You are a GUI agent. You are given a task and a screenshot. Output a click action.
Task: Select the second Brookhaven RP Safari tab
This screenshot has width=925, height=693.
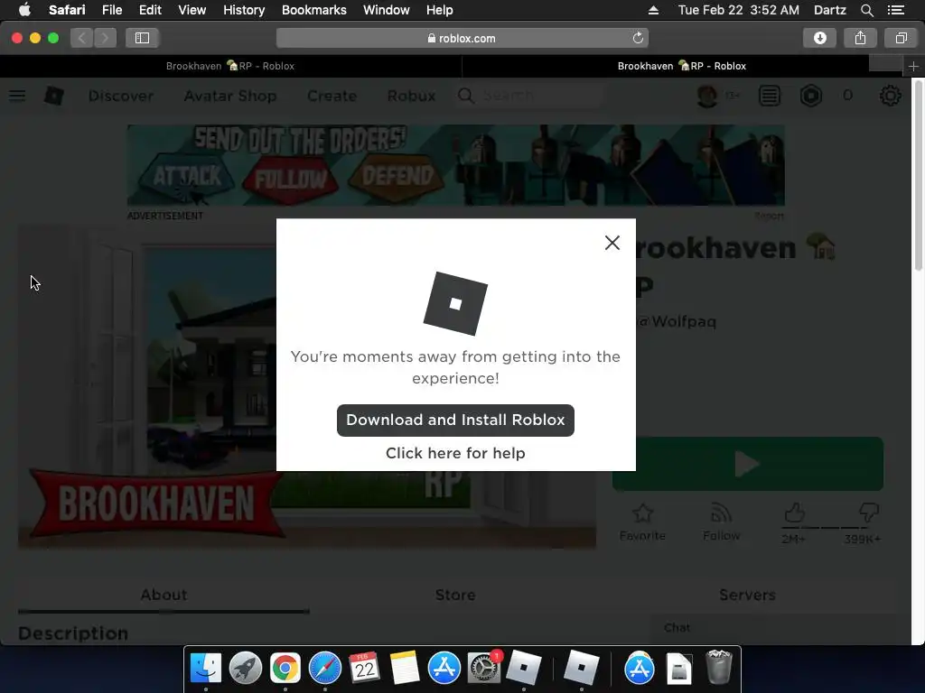682,66
